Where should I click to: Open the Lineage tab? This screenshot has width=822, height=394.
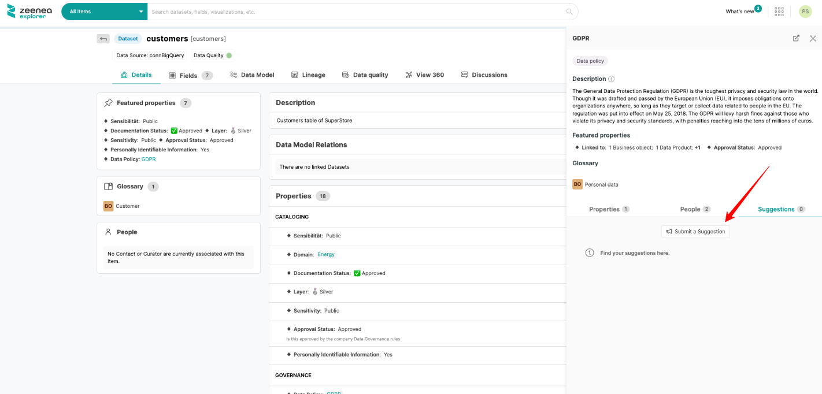(308, 75)
